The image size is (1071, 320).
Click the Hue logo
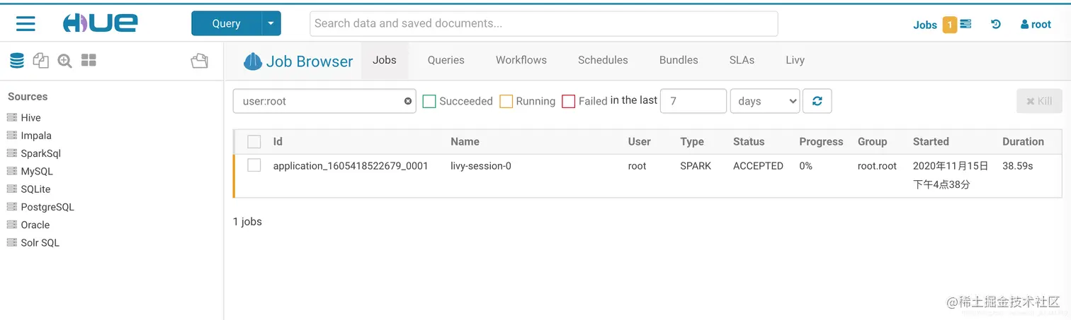pos(100,23)
